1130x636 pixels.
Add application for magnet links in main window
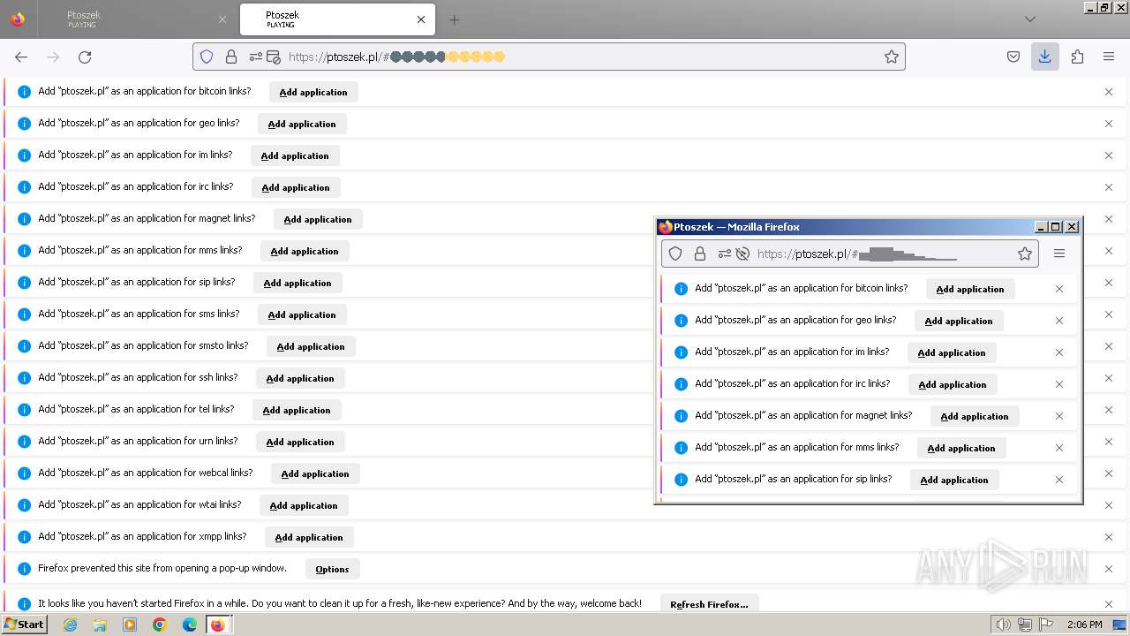click(x=318, y=219)
